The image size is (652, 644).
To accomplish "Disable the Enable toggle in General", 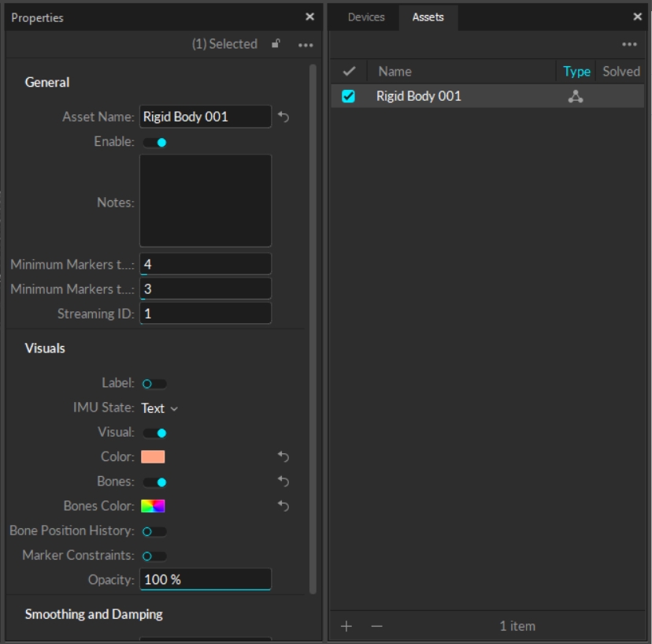I will click(x=154, y=143).
